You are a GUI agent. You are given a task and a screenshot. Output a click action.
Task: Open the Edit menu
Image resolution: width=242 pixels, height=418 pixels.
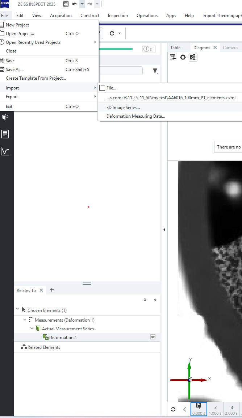pos(20,16)
